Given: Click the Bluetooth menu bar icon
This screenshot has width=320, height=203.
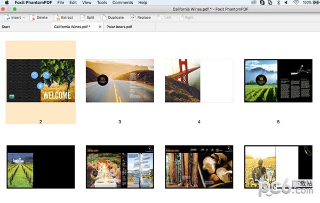Looking at the screenshot, I should [278, 3].
